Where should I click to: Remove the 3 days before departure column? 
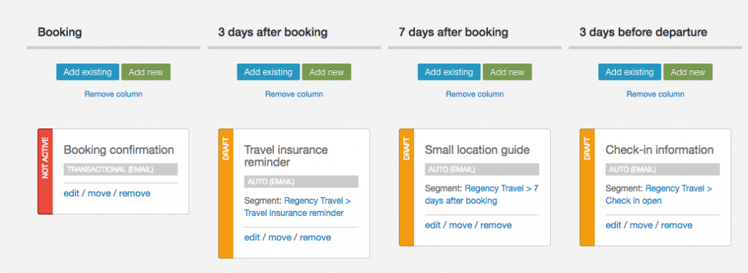[x=655, y=94]
